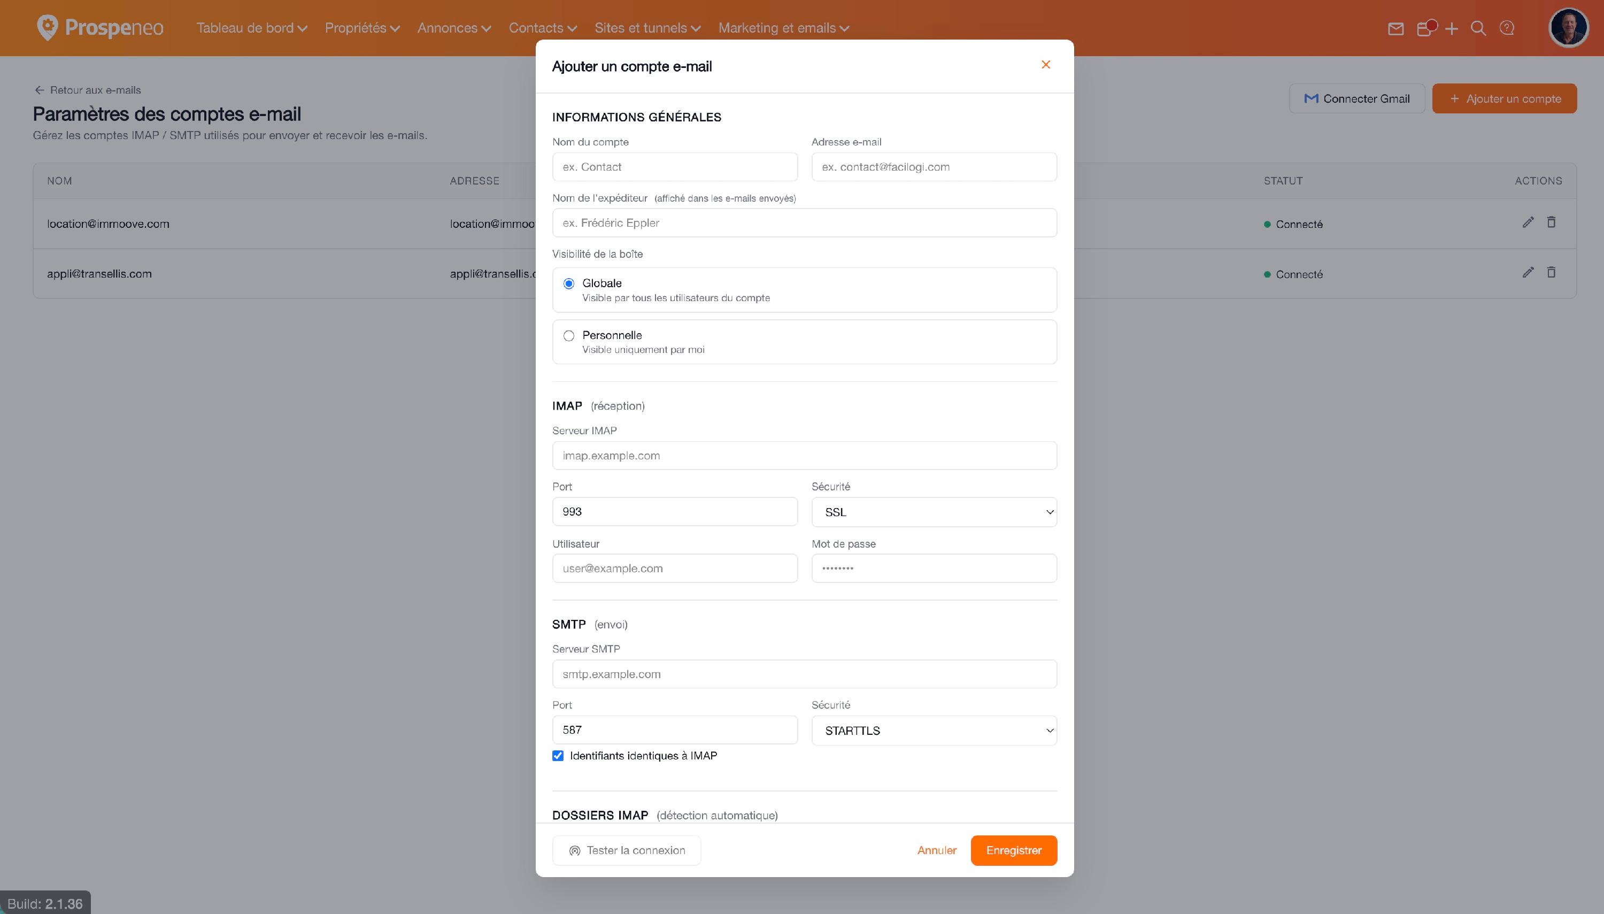Click the Build 2.1.36 badge
Viewport: 1604px width, 914px height.
coord(45,903)
